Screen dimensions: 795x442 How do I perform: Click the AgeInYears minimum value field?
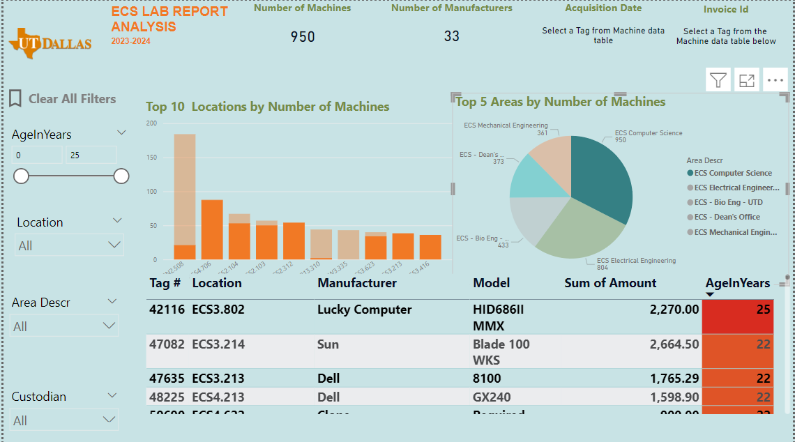pyautogui.click(x=37, y=155)
